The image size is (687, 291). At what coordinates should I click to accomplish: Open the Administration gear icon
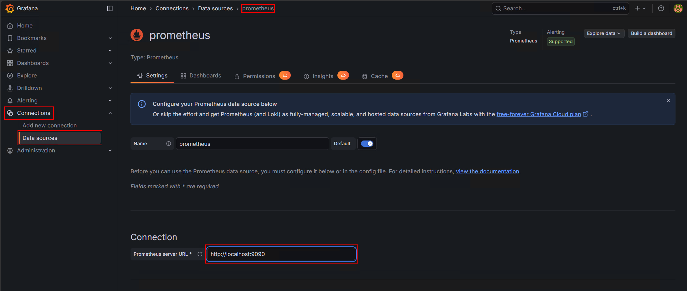click(x=10, y=150)
